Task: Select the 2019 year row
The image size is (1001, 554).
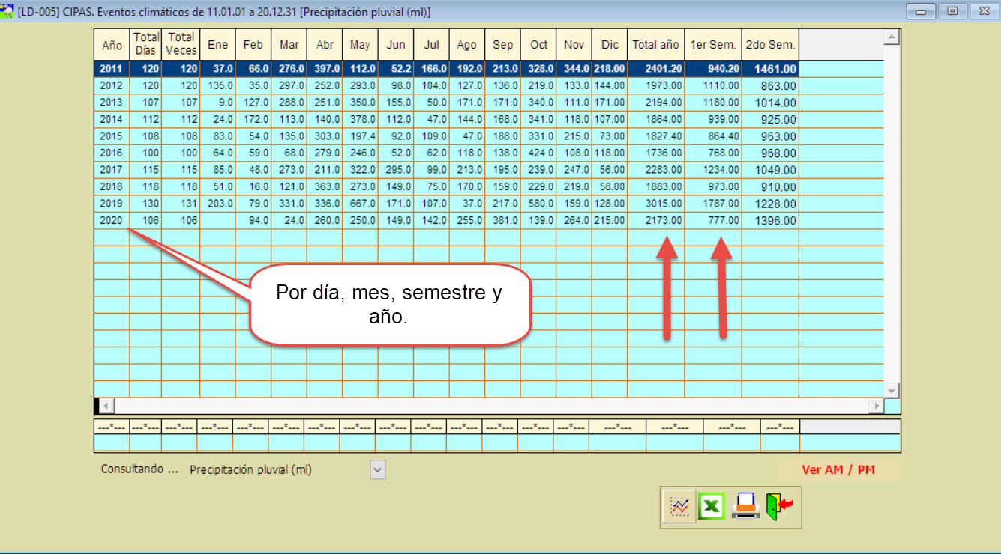Action: pos(111,204)
